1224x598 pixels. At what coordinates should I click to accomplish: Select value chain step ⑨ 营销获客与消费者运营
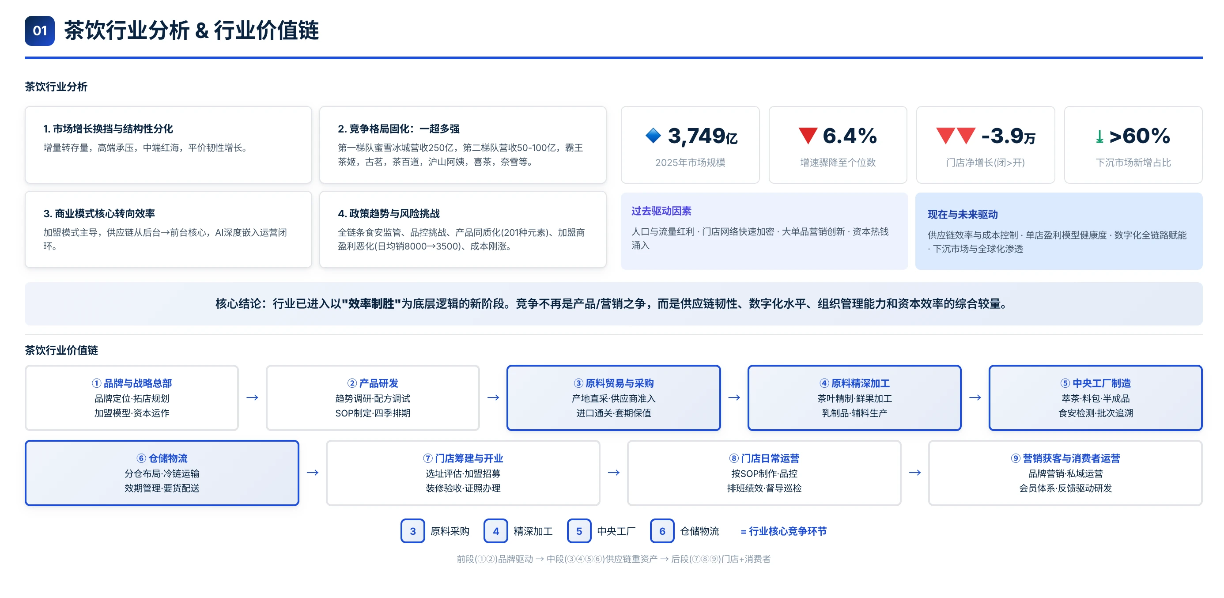[x=1065, y=473]
